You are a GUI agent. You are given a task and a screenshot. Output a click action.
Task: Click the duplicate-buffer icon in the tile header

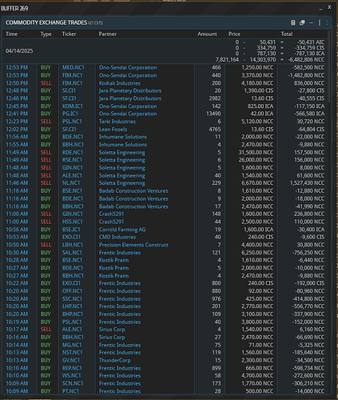coord(302,23)
